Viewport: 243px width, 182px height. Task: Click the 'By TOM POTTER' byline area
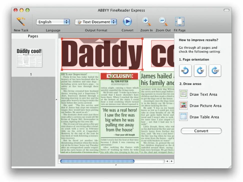click(120, 81)
